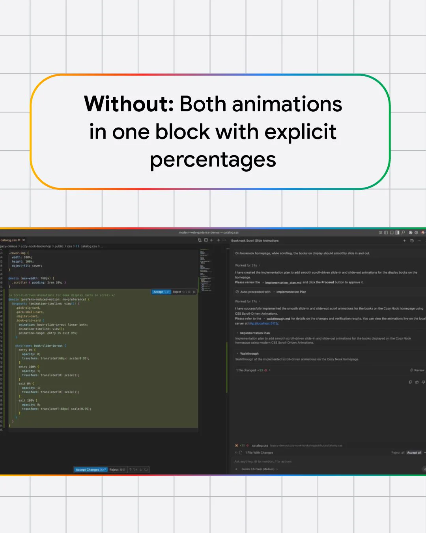This screenshot has height=533, width=426.
Task: Close the catalog.css editor tab
Action: pos(24,240)
